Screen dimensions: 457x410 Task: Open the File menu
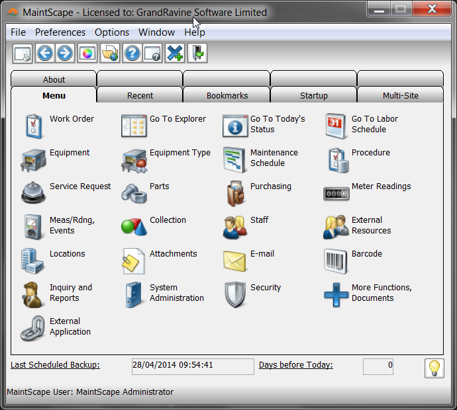pos(18,32)
